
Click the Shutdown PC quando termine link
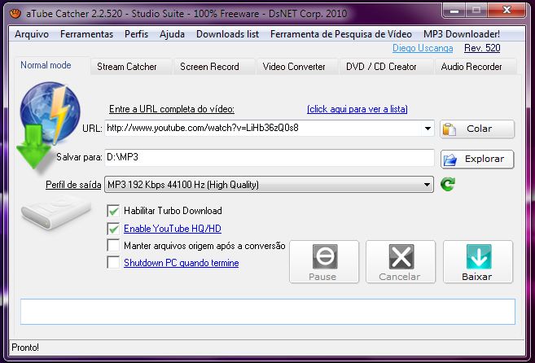click(x=181, y=263)
